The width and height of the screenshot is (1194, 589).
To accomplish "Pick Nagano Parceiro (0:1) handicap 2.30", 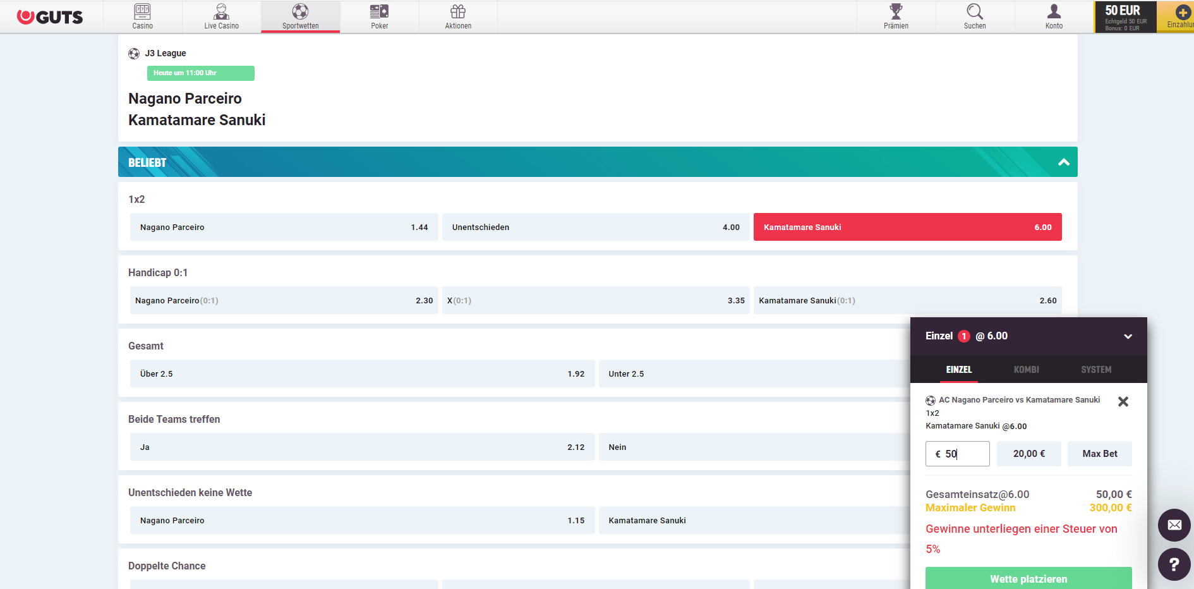I will point(284,300).
